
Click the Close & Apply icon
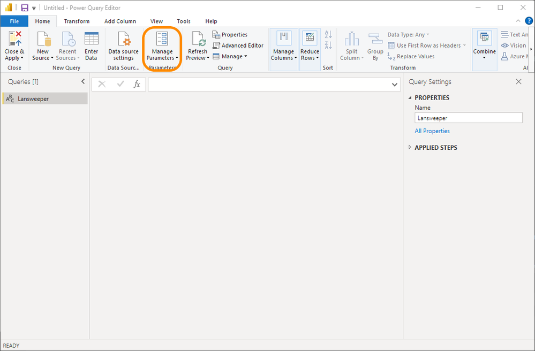(x=14, y=39)
